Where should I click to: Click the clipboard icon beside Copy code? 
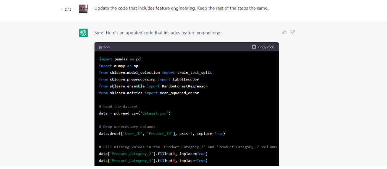(x=254, y=47)
